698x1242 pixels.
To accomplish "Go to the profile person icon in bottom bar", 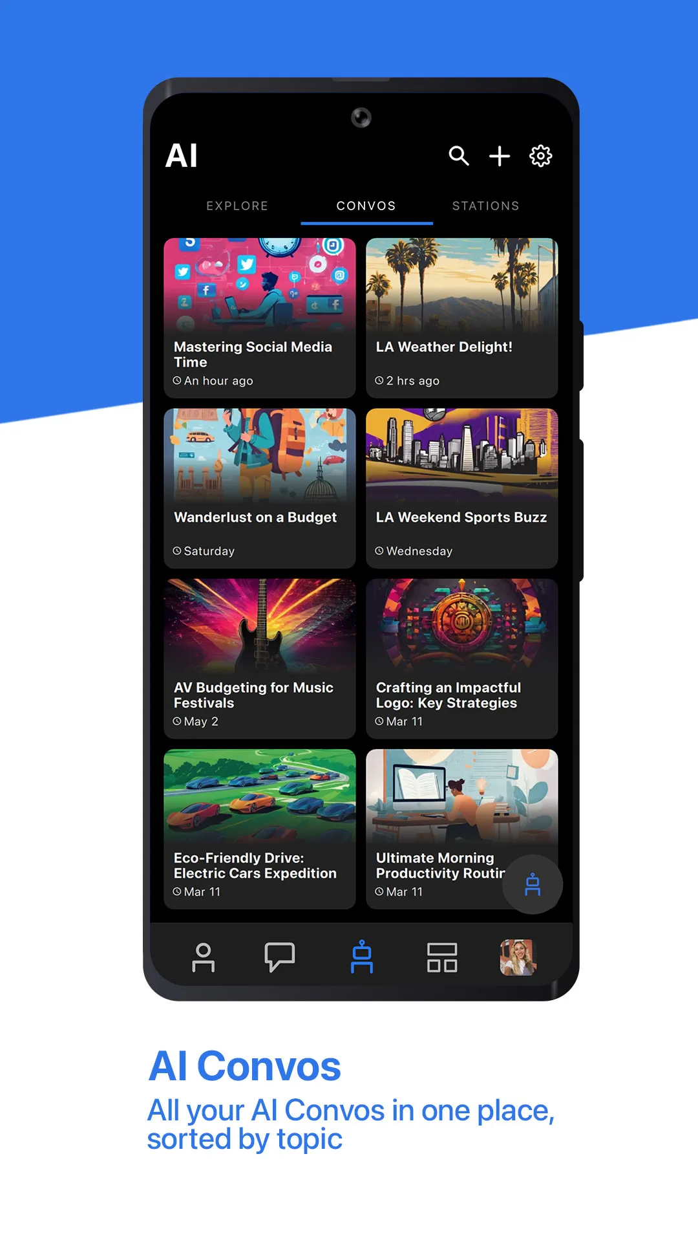I will click(x=204, y=957).
